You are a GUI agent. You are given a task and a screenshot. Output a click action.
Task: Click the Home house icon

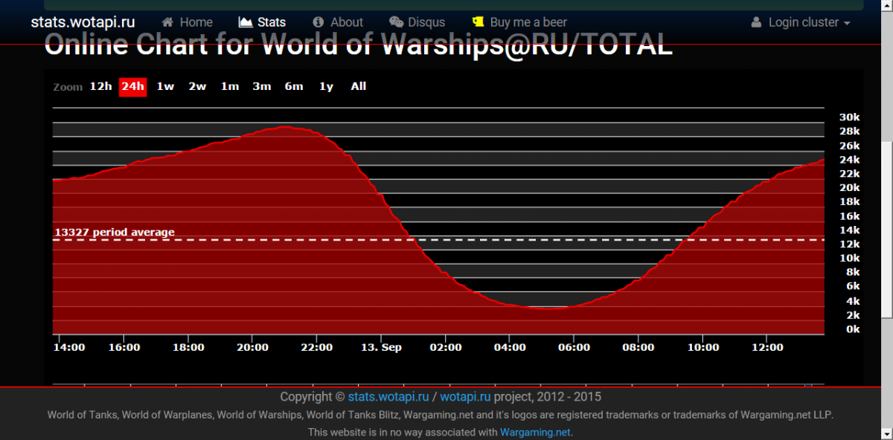(168, 22)
